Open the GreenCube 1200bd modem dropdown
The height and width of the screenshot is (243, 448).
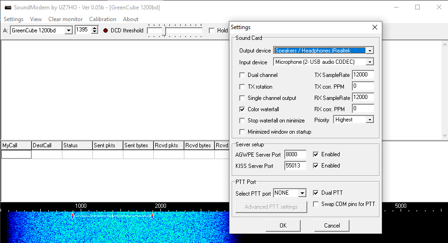(x=68, y=30)
